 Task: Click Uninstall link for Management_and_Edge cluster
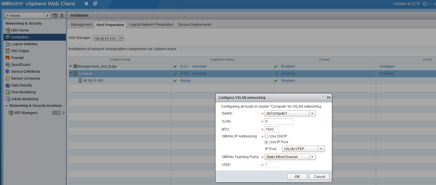[x=199, y=66]
